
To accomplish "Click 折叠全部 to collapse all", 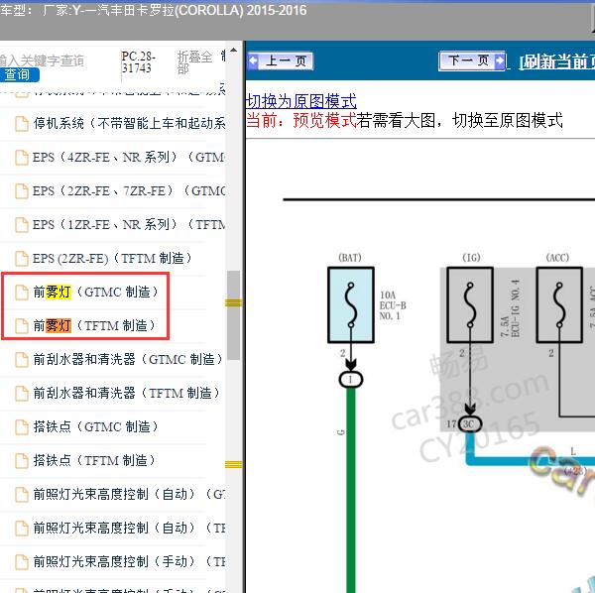I will coord(194,62).
